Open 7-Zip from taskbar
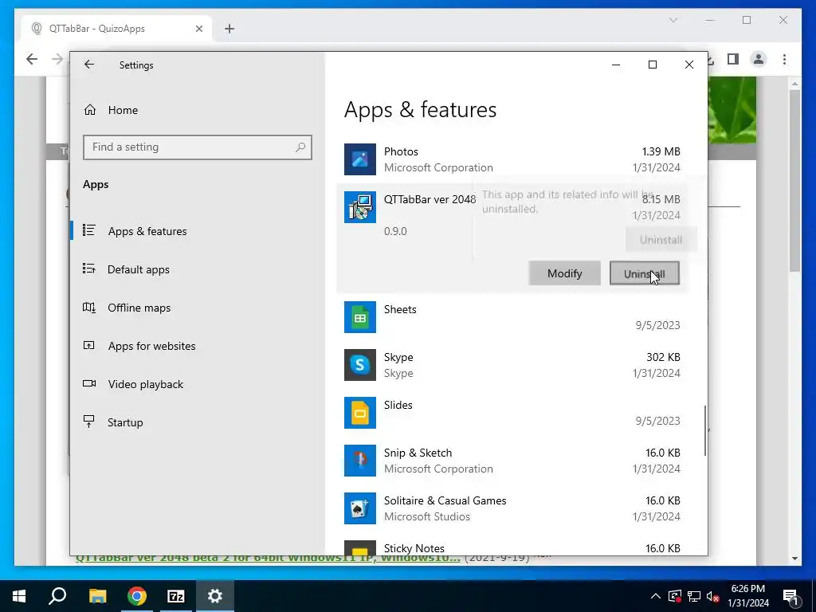 176,596
